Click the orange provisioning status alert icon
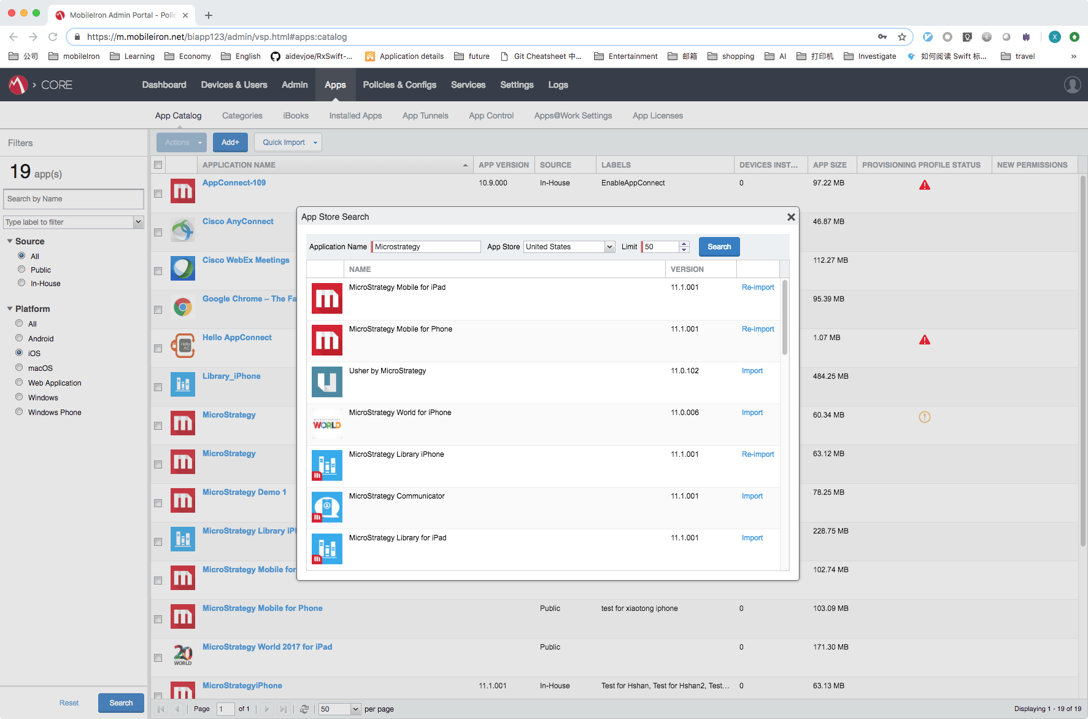The image size is (1088, 719). [x=925, y=417]
